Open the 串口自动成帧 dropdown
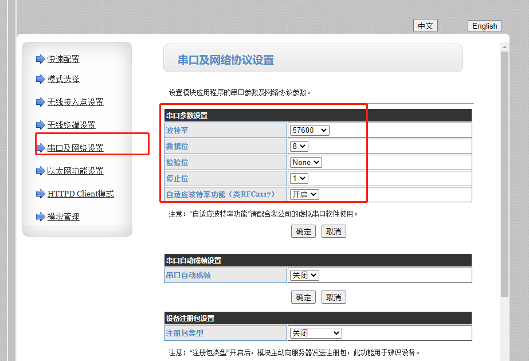Image resolution: width=529 pixels, height=361 pixels. [304, 276]
